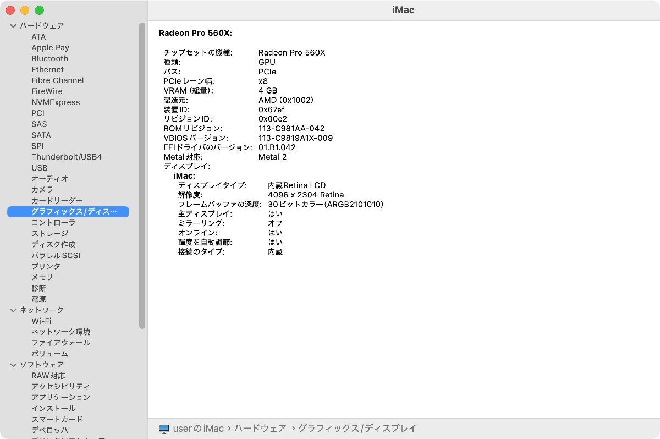Viewport: 660px width, 439px height.
Task: Select the メモリ sidebar item
Action: coord(42,277)
